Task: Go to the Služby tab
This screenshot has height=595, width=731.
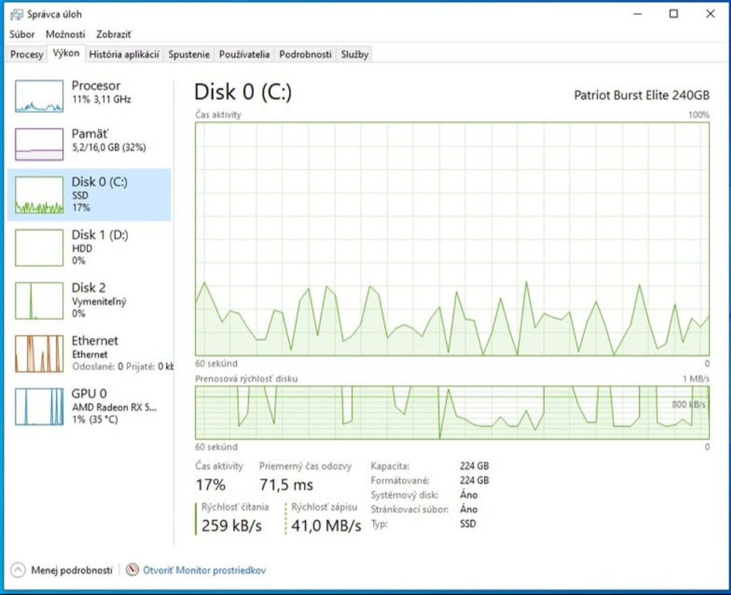Action: (x=355, y=55)
